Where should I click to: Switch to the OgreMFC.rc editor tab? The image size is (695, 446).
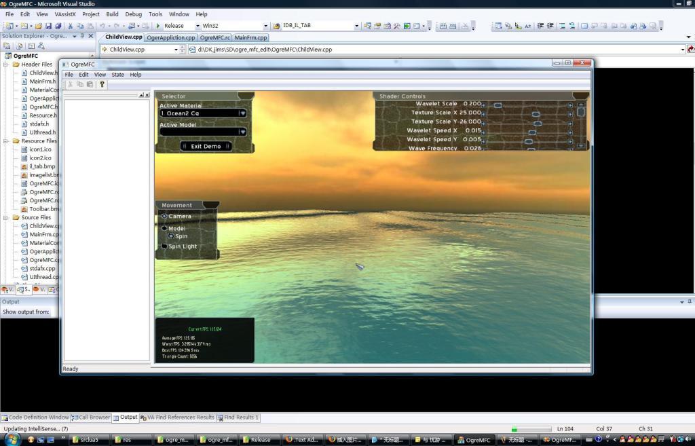tap(214, 38)
